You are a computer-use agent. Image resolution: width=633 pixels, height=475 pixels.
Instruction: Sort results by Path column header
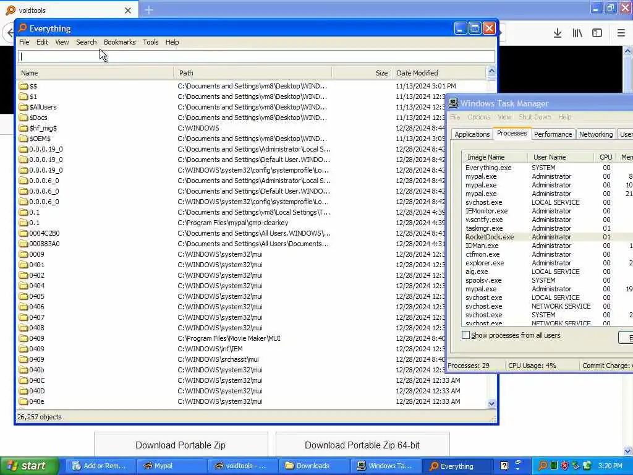(x=253, y=73)
